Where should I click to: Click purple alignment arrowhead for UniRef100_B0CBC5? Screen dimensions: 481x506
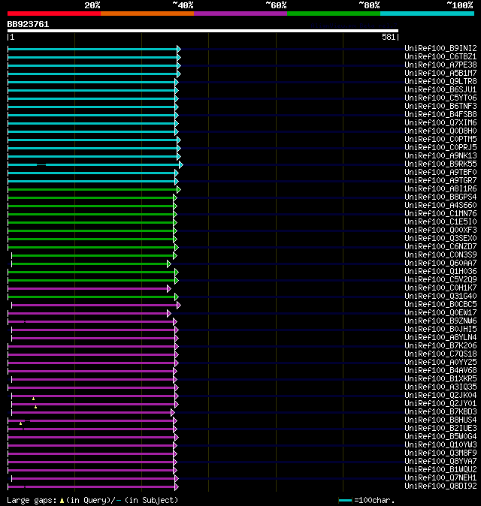[x=179, y=306]
